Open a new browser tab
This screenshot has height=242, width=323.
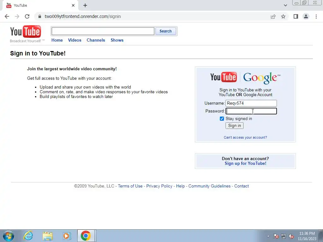[85, 5]
